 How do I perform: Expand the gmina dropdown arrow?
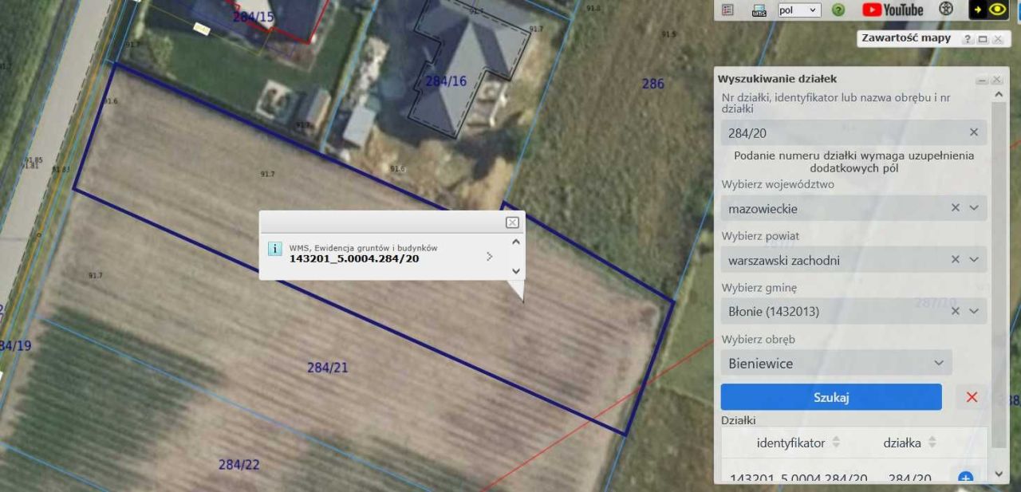974,311
